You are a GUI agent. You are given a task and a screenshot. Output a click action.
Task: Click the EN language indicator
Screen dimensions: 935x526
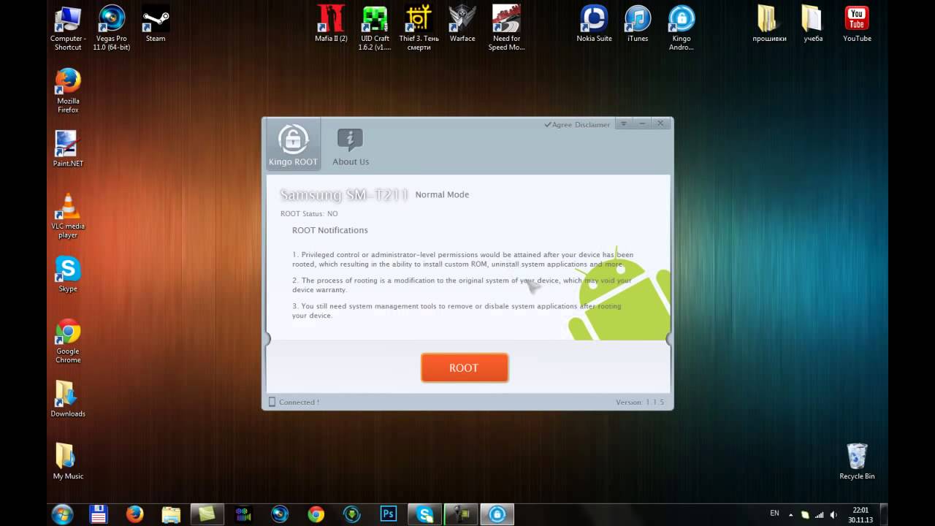(x=774, y=514)
